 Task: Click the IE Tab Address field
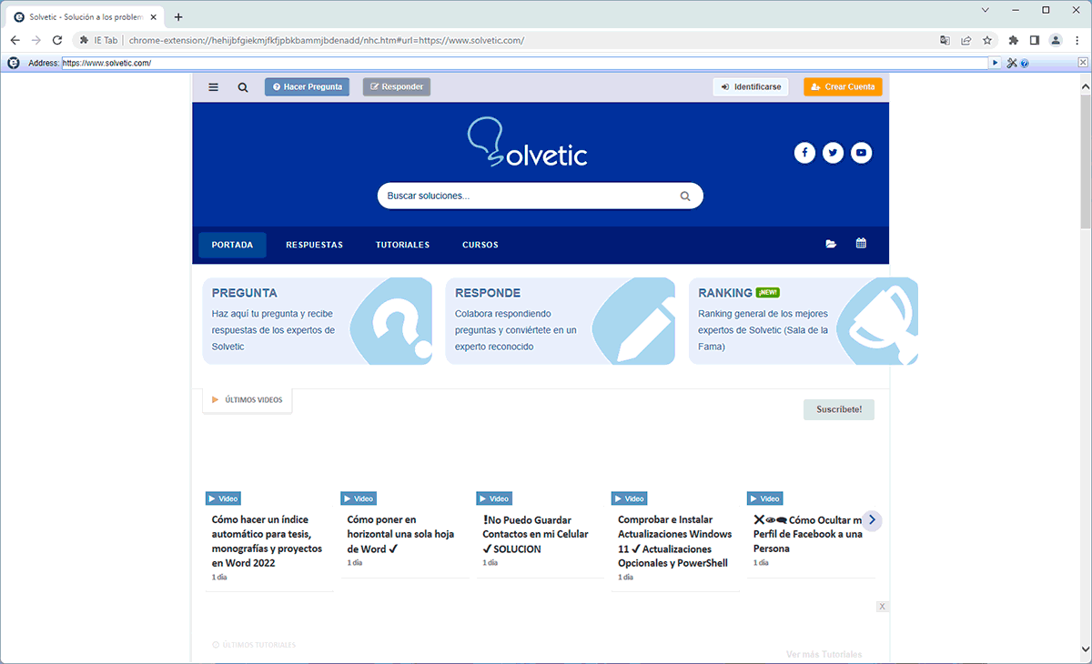[525, 63]
